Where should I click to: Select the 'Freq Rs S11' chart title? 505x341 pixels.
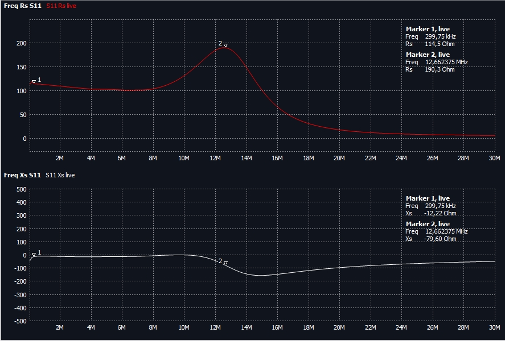22,6
